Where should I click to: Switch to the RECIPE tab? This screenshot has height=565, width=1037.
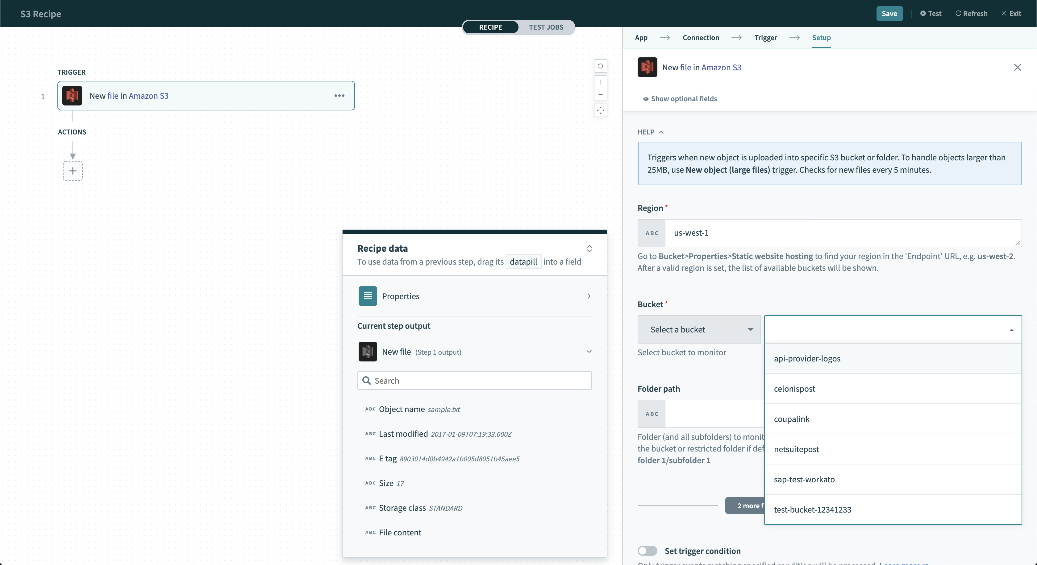tap(491, 27)
